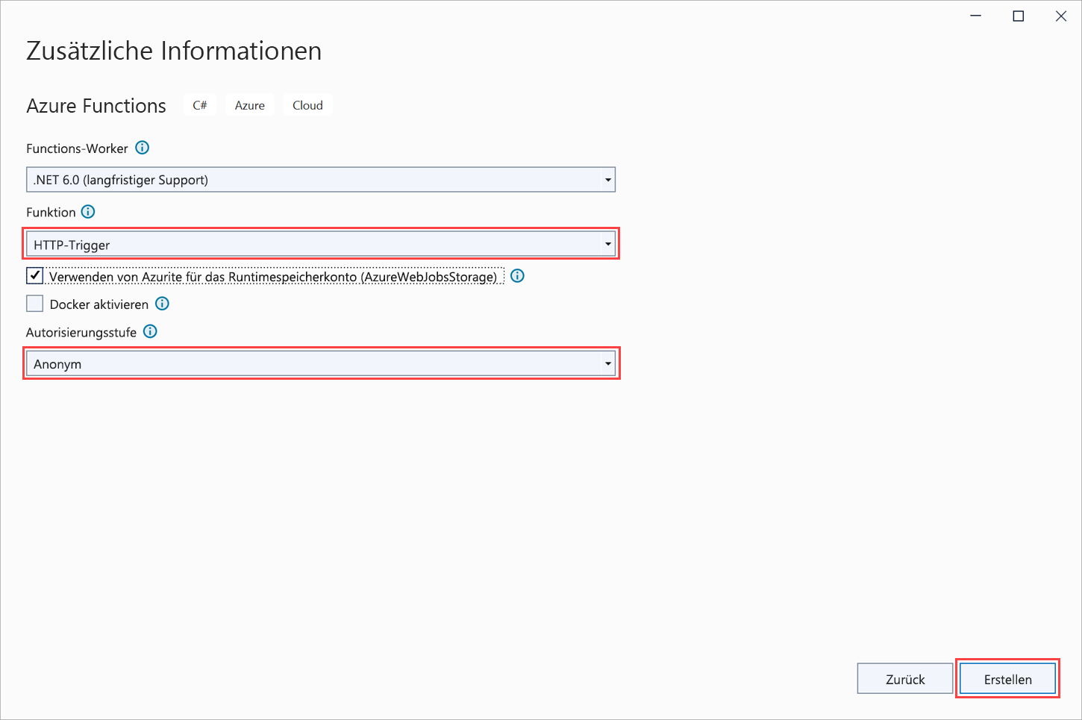Click the info icon after the Azurite checkbox

point(517,276)
